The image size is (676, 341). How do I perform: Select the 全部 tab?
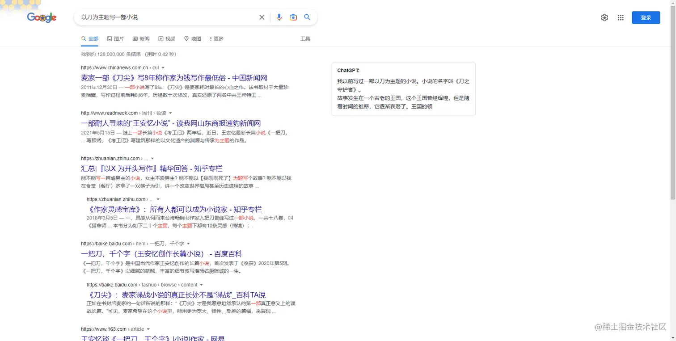(90, 39)
